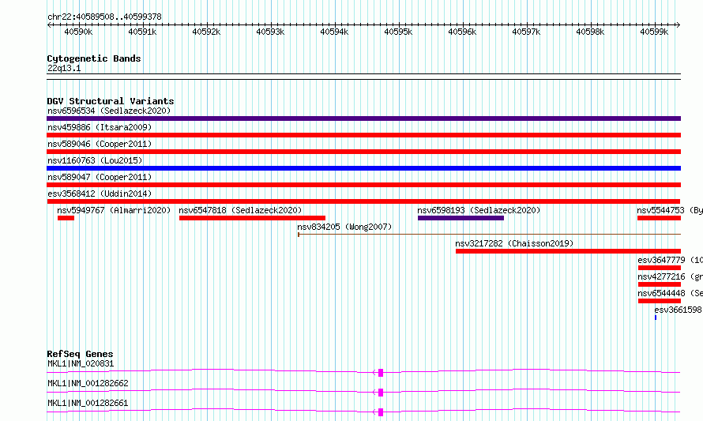
Task: Click the 40598k ruler tick label
Action: [x=590, y=32]
